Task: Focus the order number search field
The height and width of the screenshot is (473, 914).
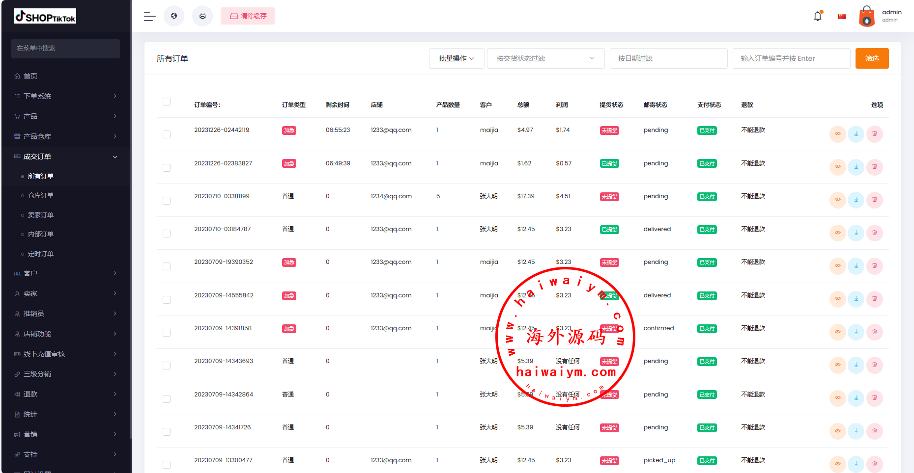Action: coord(791,58)
